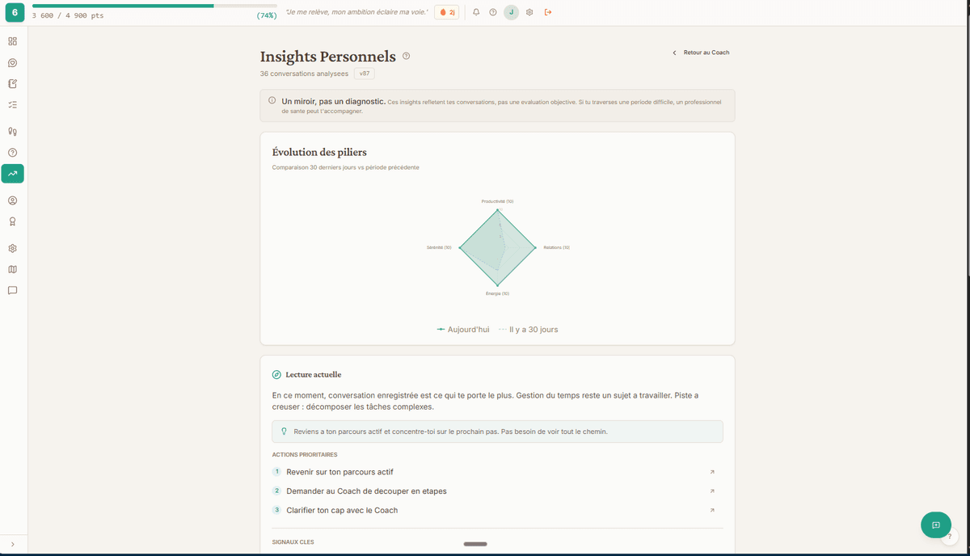The width and height of the screenshot is (970, 556).
Task: Open the journal writing icon in sidebar
Action: [12, 83]
